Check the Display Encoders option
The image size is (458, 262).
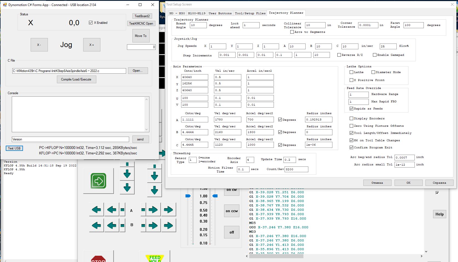(352, 119)
